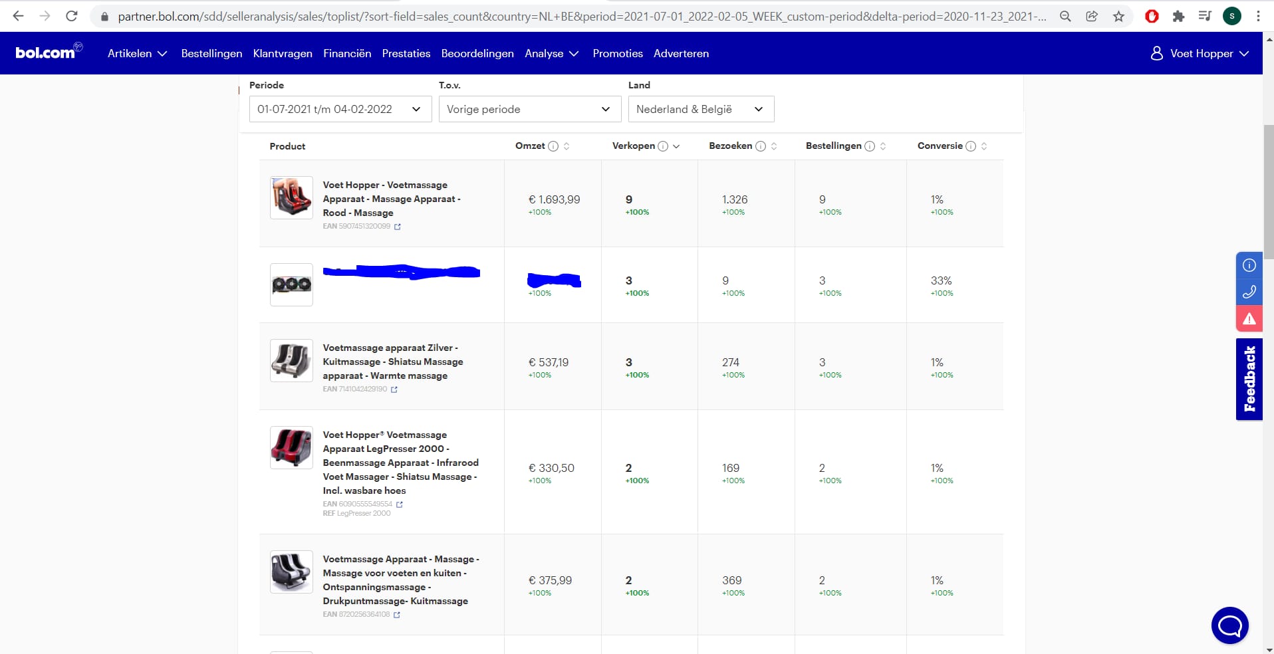
Task: Open EAN 5907451320099 external link icon
Action: click(398, 227)
